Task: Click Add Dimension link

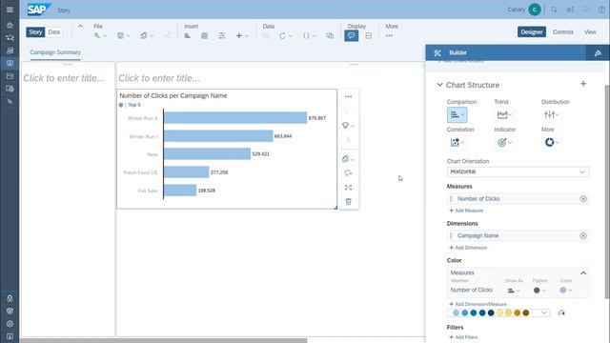Action: [x=468, y=248]
